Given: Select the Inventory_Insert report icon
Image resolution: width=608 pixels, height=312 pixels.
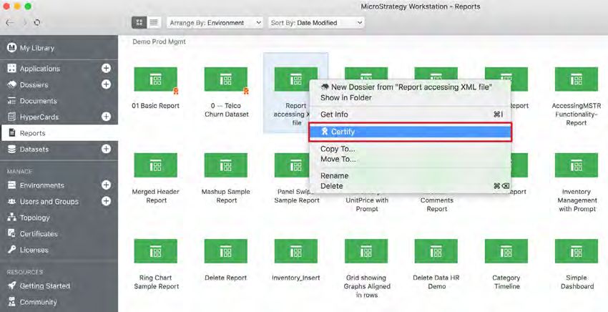Looking at the screenshot, I should pos(296,251).
